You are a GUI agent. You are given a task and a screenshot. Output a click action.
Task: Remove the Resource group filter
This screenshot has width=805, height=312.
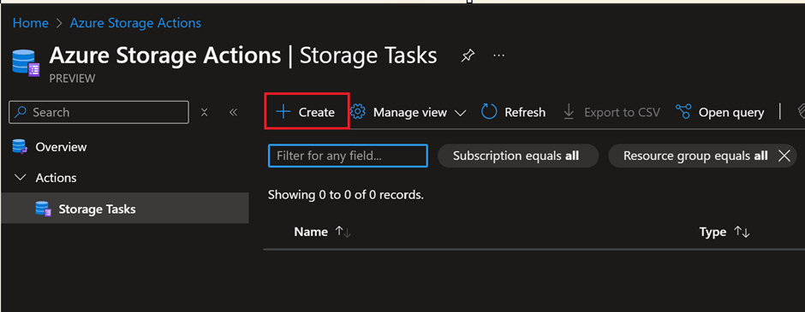pyautogui.click(x=784, y=156)
